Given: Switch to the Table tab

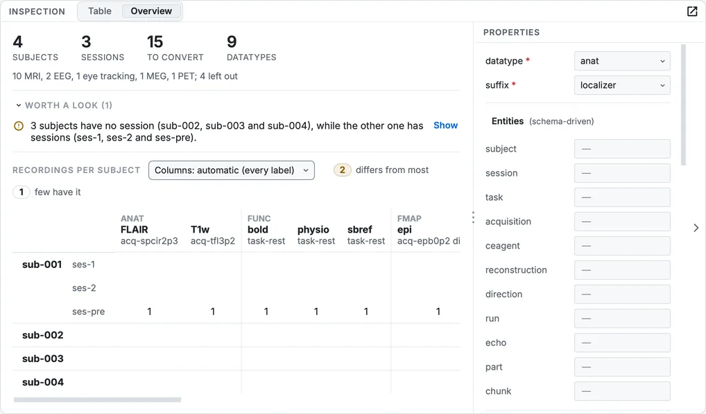Looking at the screenshot, I should [x=99, y=11].
